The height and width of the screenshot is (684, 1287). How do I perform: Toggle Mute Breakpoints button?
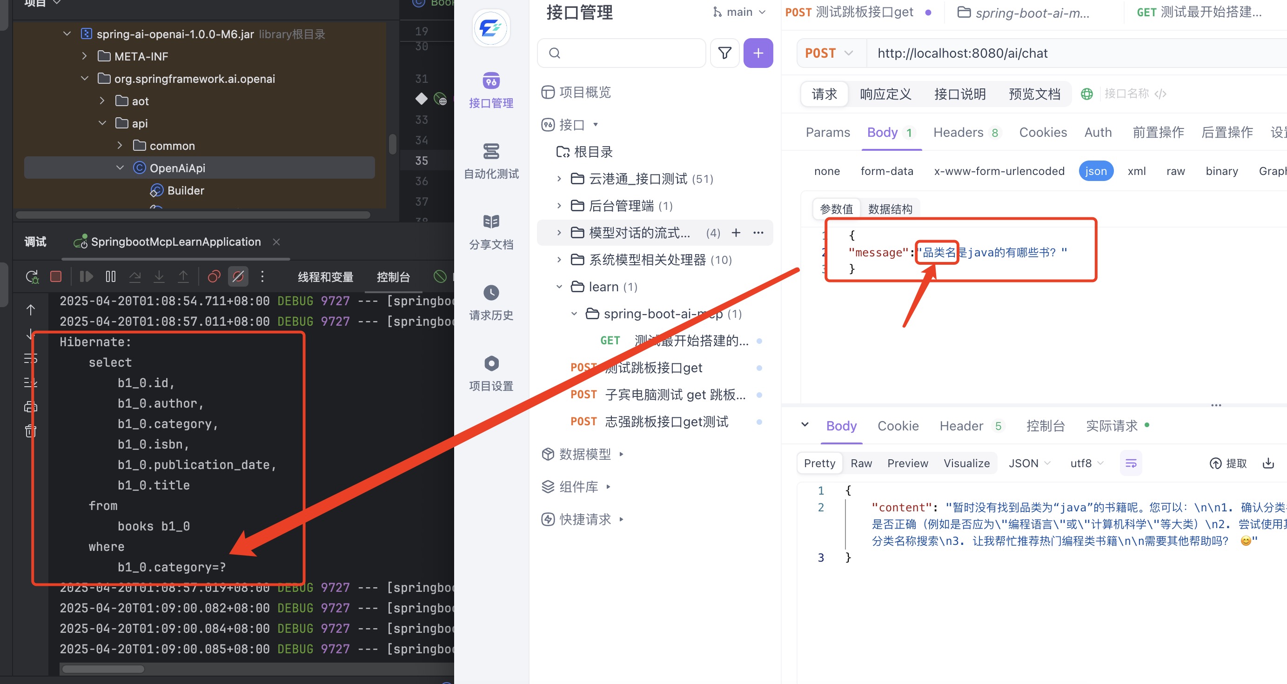tap(238, 276)
